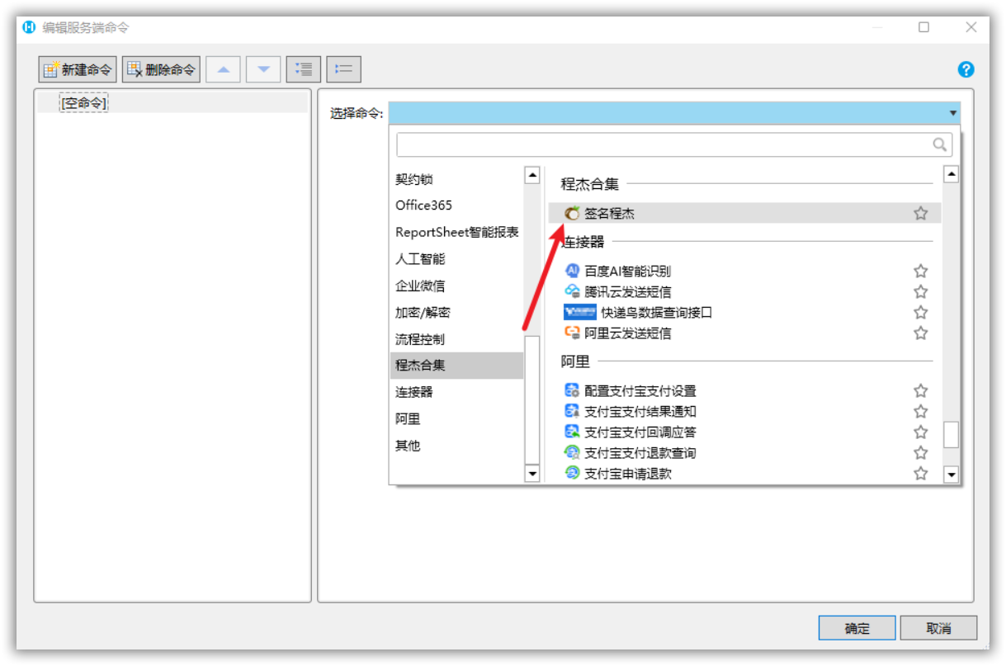Viewport: 1006px width, 666px height.
Task: Click the 配置支付宝支付设置 icon
Action: point(572,390)
